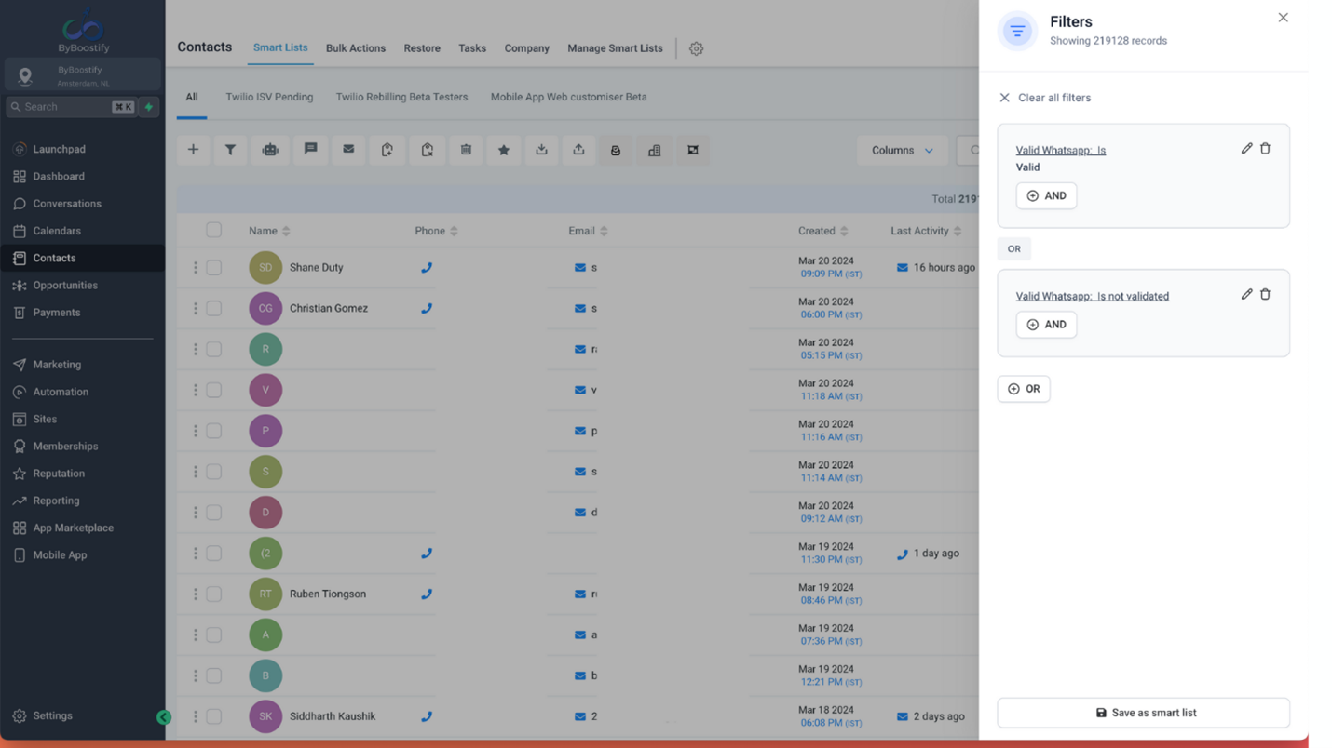The width and height of the screenshot is (1332, 748).
Task: Delete the 'Valid Whatsapp: Is Valid' filter
Action: 1265,149
